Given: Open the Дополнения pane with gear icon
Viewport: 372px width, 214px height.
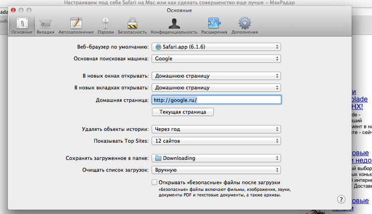Looking at the screenshot, I should (x=244, y=26).
